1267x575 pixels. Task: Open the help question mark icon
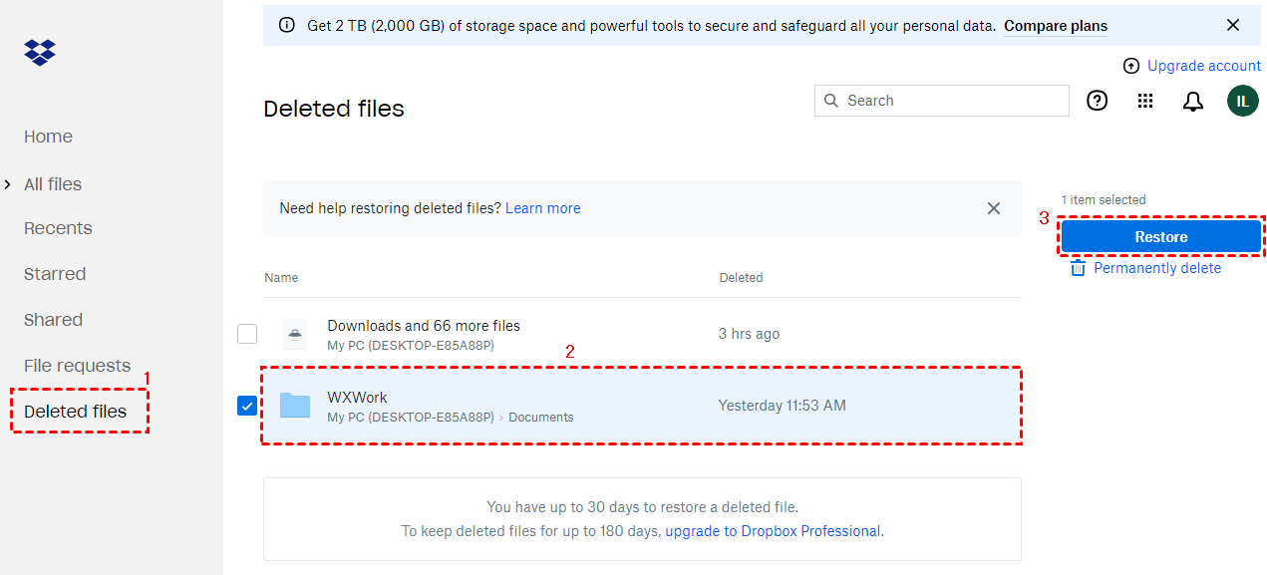(1097, 101)
